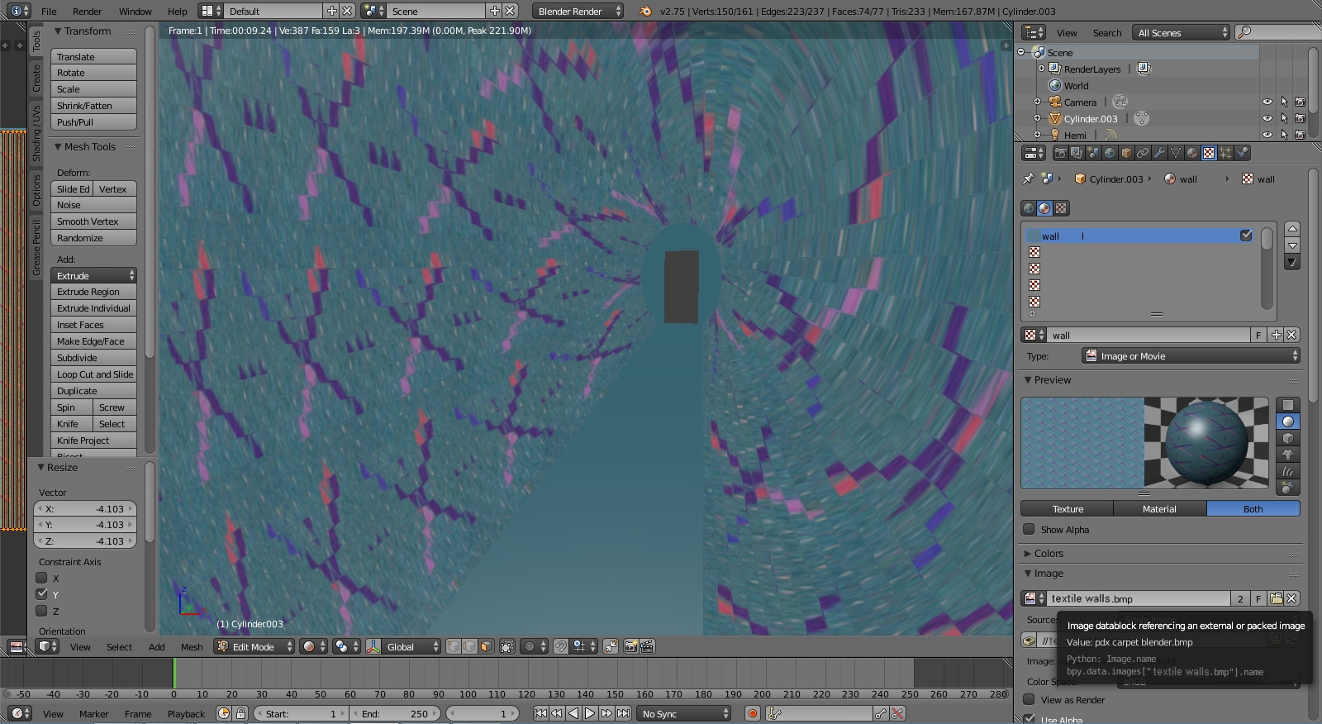
Task: Show other texture data context button
Action: (x=1062, y=208)
